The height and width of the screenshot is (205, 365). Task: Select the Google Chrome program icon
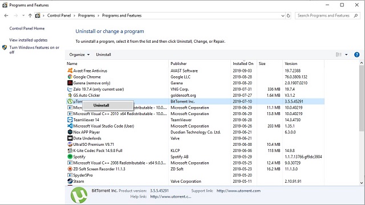(x=70, y=77)
